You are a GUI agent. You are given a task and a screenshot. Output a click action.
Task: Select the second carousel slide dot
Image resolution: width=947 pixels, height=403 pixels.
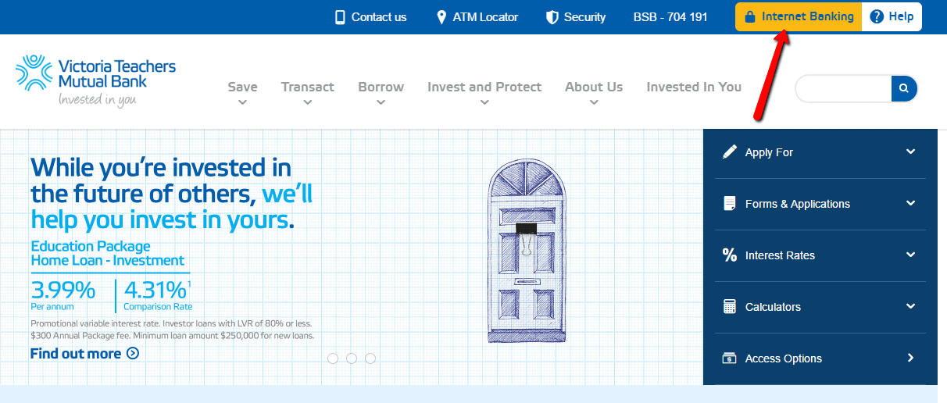pos(352,358)
